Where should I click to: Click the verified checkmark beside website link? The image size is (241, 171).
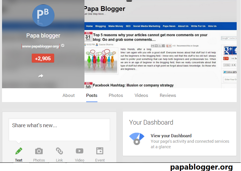tap(63, 46)
